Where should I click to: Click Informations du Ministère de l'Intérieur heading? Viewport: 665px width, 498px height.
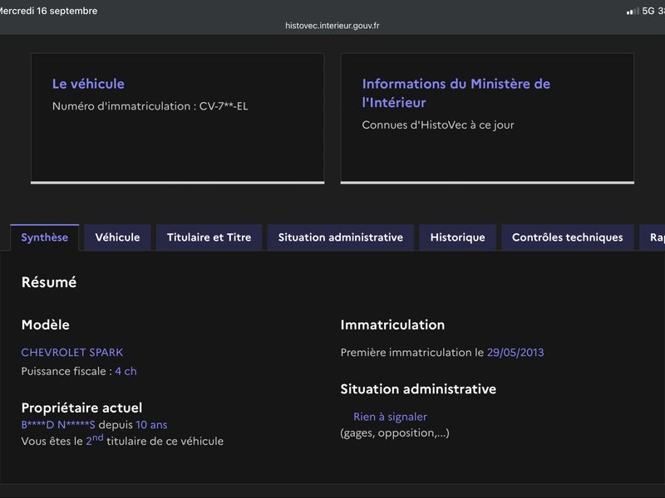[x=456, y=93]
